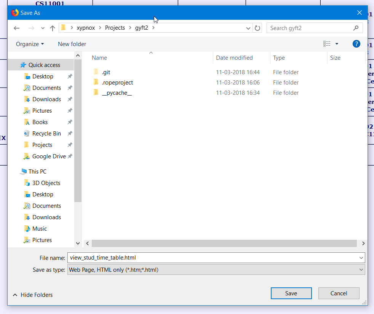The width and height of the screenshot is (374, 314).
Task: Select the .ropeproject folder
Action: (117, 83)
